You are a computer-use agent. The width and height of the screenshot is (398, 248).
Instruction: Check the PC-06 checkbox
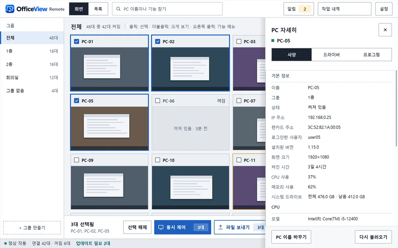[x=158, y=101]
